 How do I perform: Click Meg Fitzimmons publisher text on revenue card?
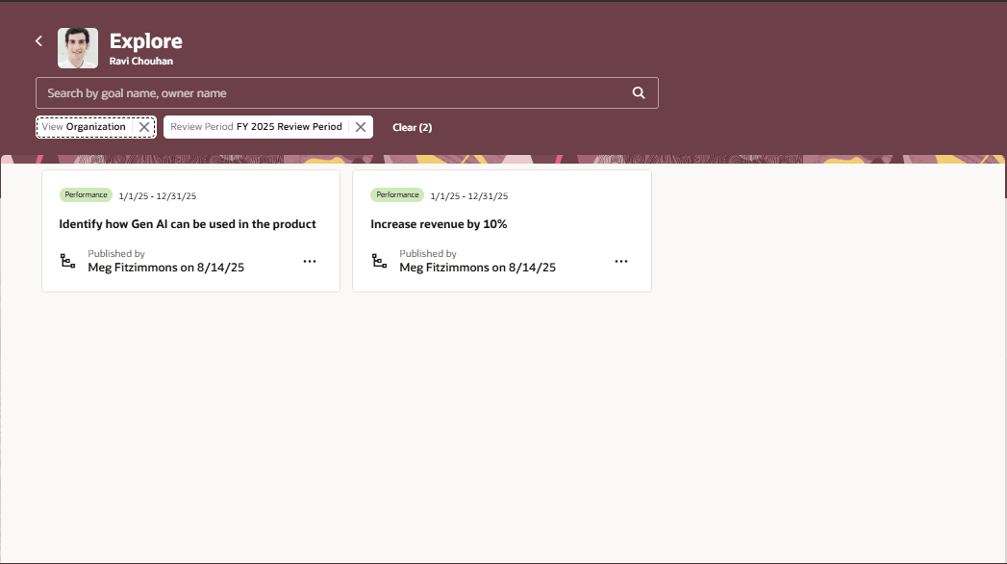(478, 268)
